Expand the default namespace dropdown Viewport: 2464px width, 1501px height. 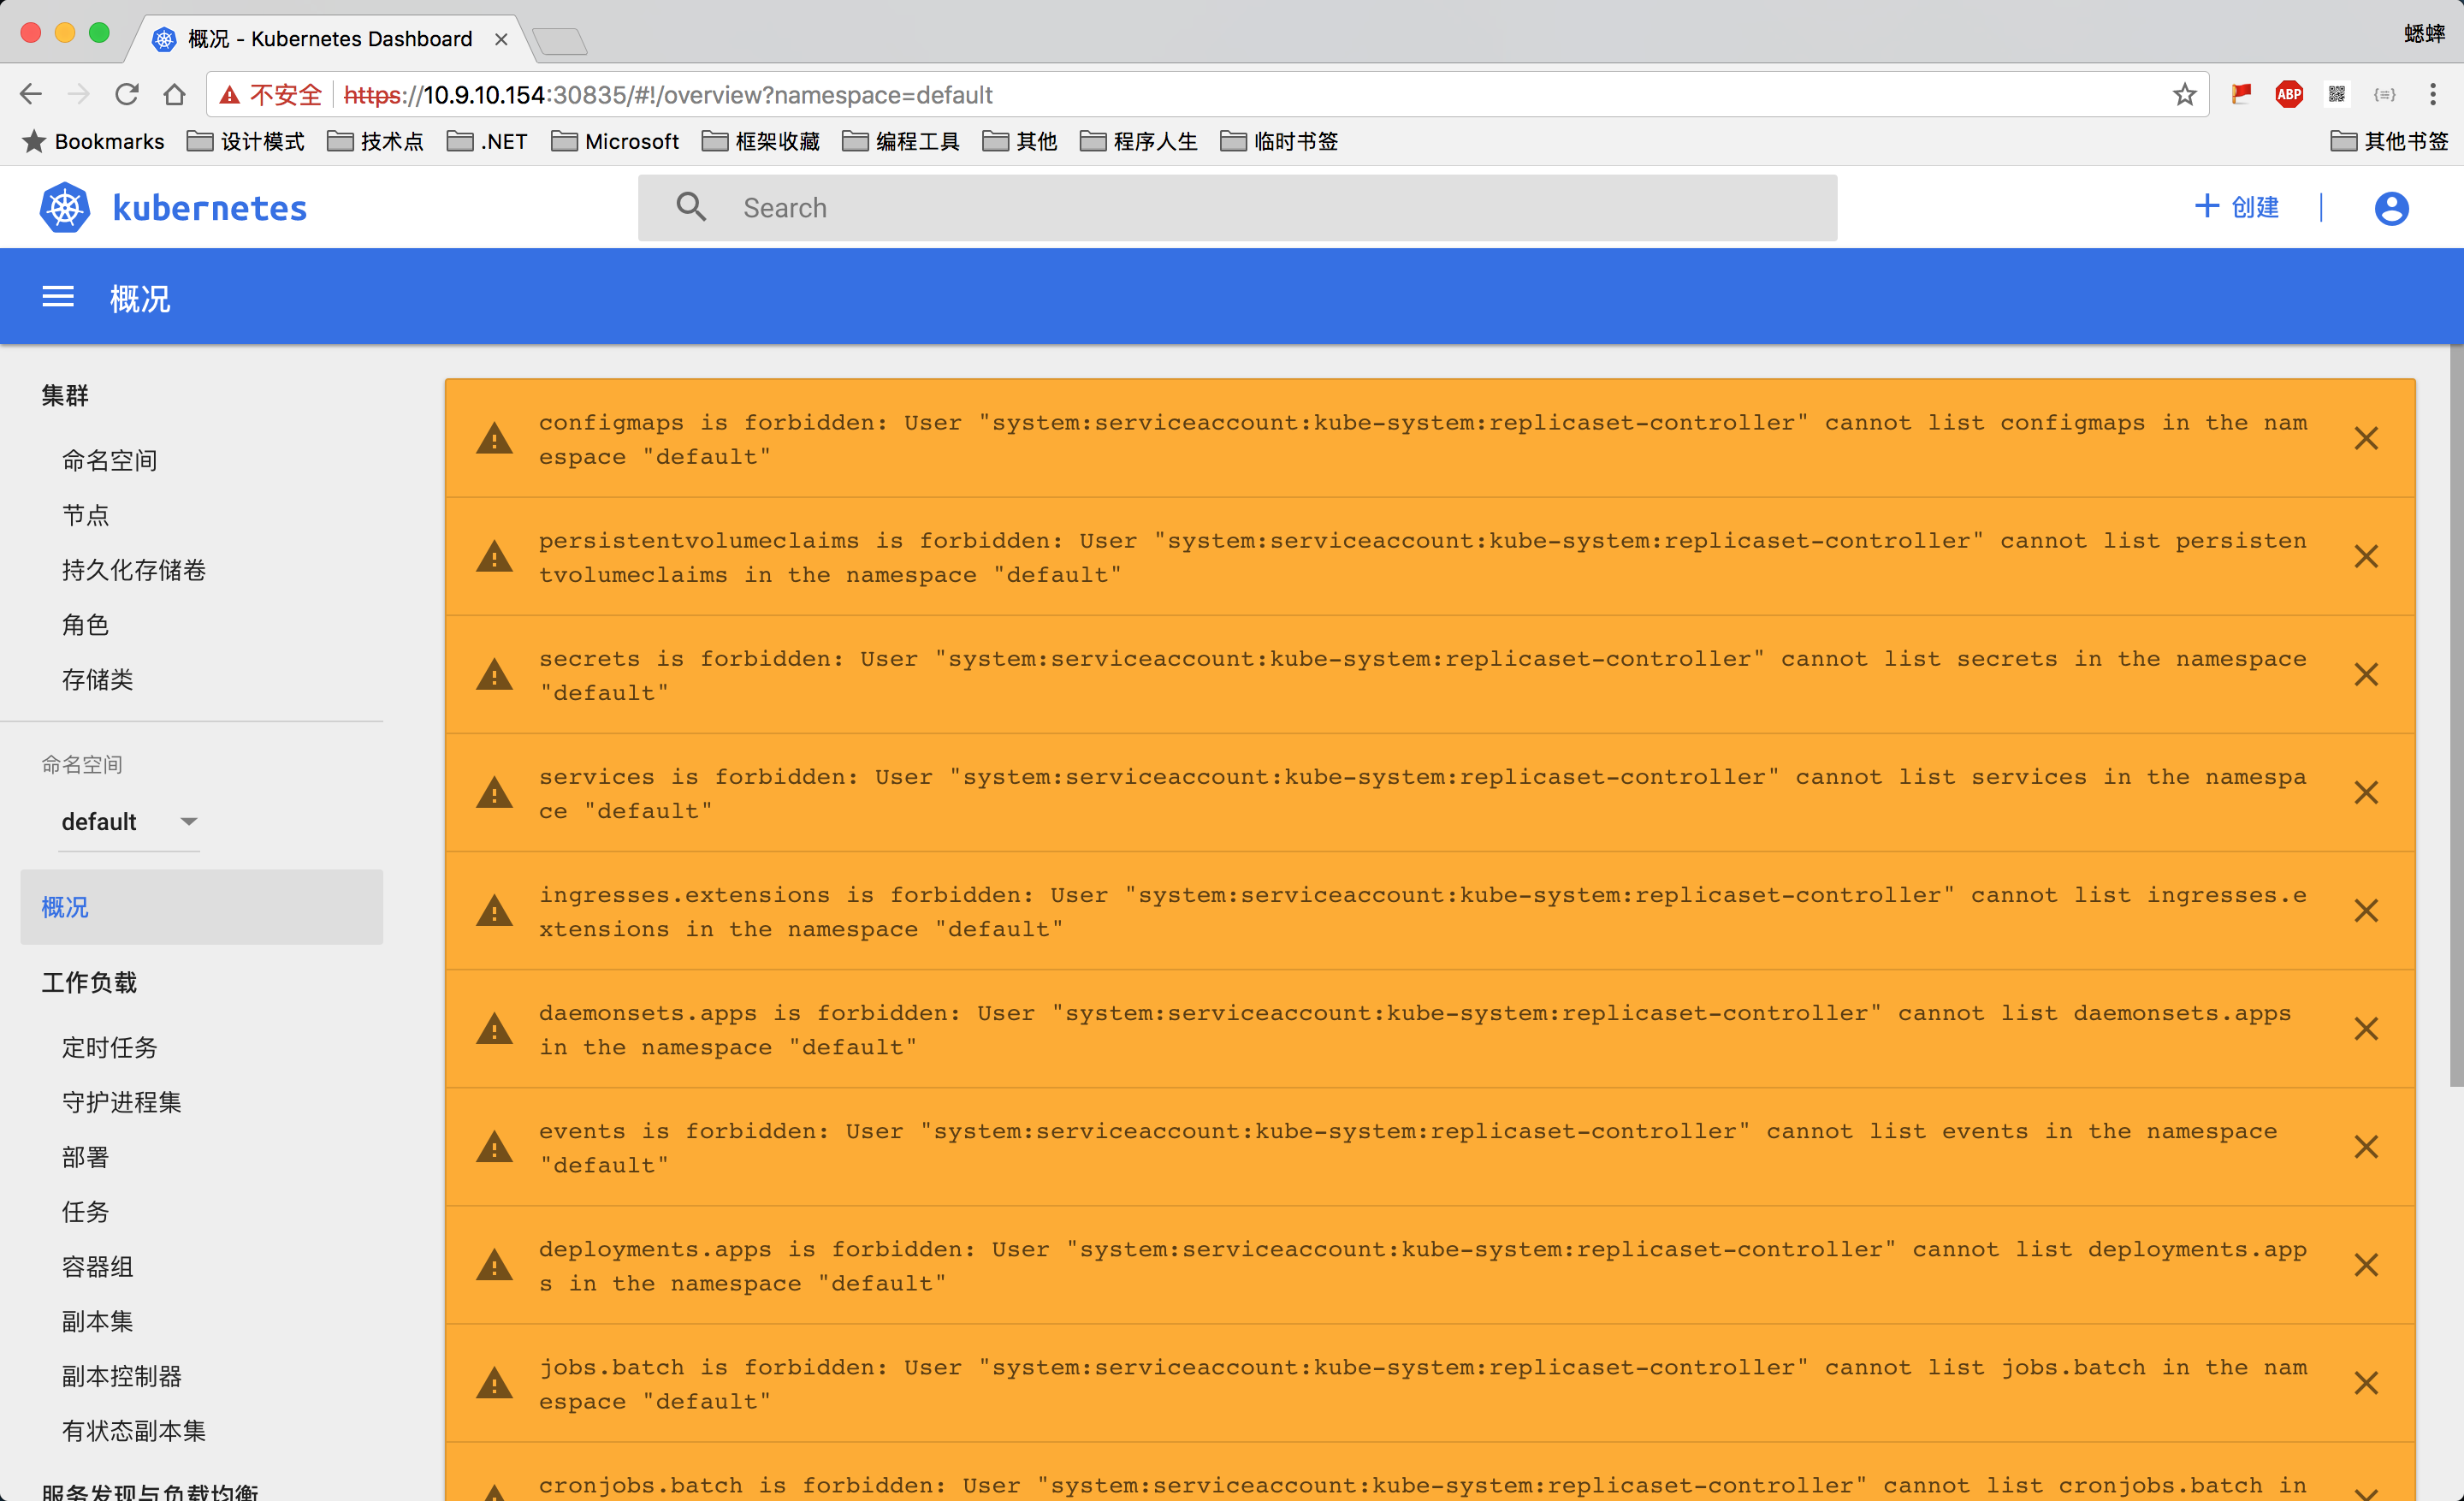(x=129, y=822)
